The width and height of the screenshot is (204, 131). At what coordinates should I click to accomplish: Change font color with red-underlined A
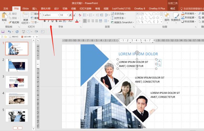click(x=77, y=21)
